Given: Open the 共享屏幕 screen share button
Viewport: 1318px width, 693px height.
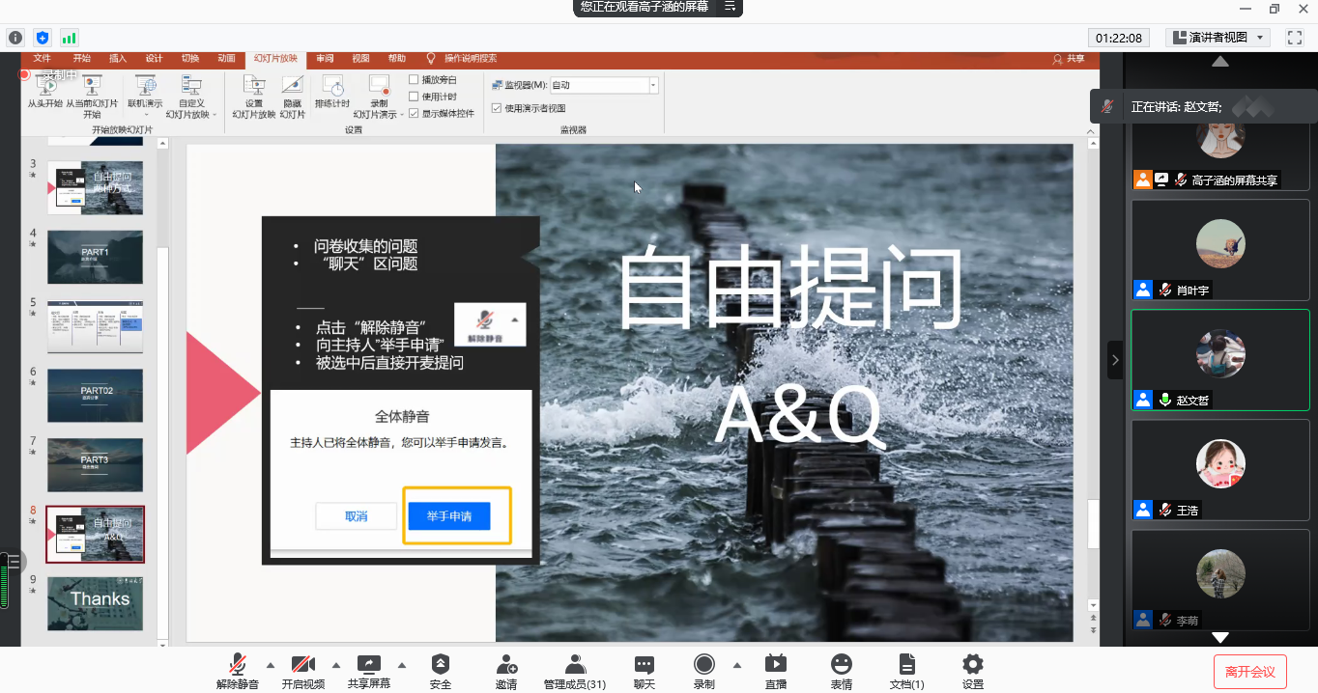Looking at the screenshot, I should point(368,665).
